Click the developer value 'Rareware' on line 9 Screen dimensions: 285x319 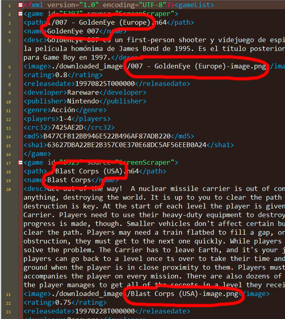(x=83, y=92)
